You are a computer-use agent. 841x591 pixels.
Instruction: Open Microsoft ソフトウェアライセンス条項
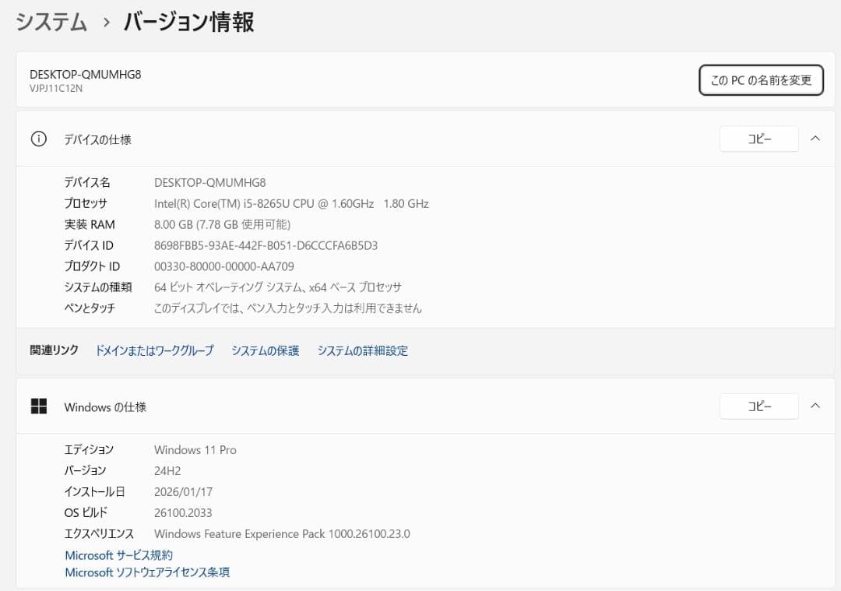coord(147,572)
